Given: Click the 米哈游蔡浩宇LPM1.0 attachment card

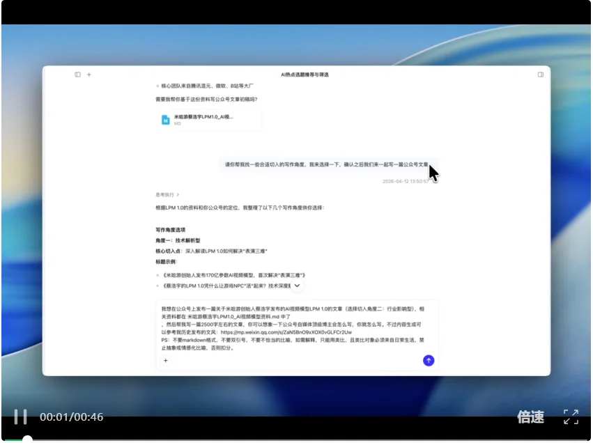Looking at the screenshot, I should coord(209,119).
